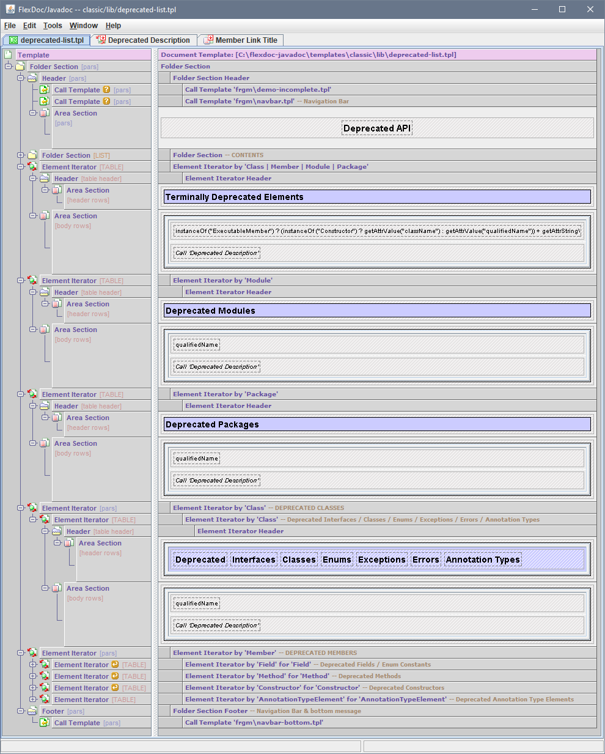This screenshot has width=605, height=754.
Task: Expand the 'Method' Element Iterator node
Action: click(33, 676)
